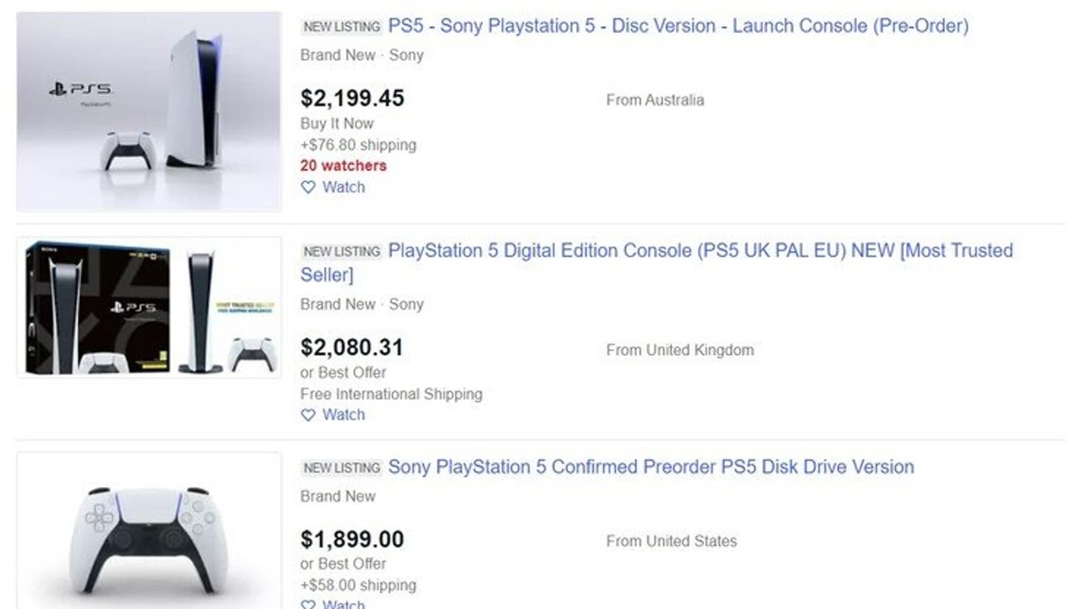
Task: Open the Confirmed Preorder PS5 Disk Drive title
Action: pos(651,467)
